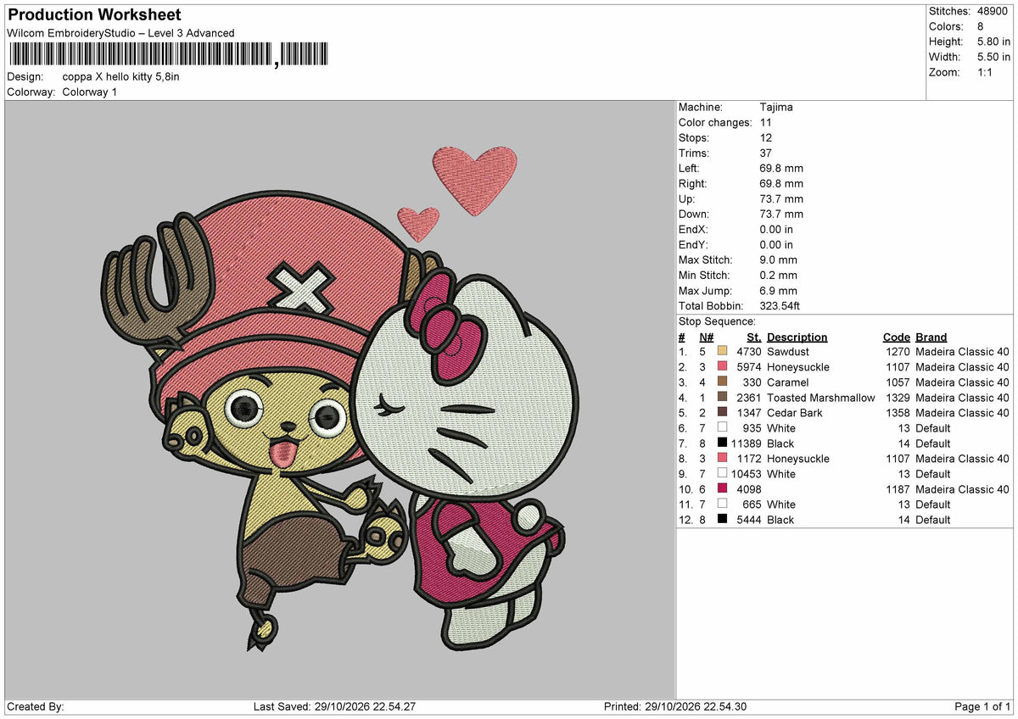1018x719 pixels.
Task: Click the Toasted Marshmallow color swatch
Action: (x=722, y=397)
